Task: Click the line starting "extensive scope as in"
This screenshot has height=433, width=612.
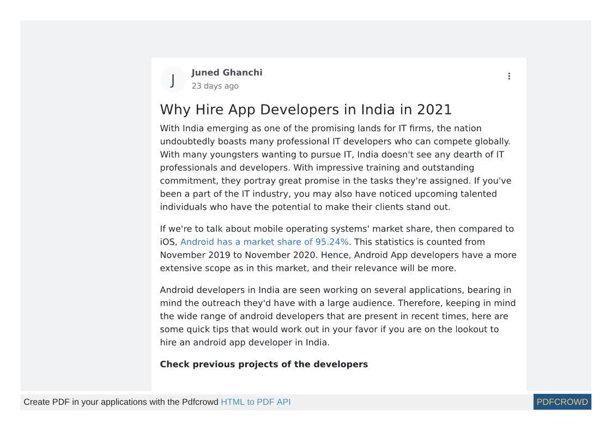Action: [308, 268]
